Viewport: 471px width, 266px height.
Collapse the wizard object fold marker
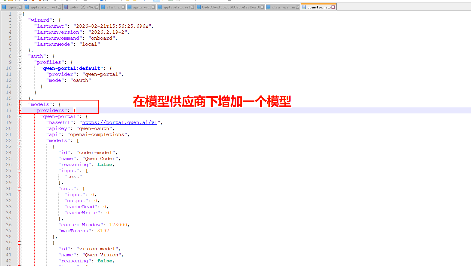20,20
